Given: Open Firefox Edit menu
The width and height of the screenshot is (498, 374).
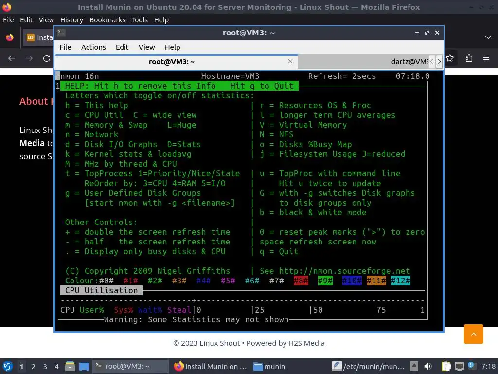Looking at the screenshot, I should (26, 20).
